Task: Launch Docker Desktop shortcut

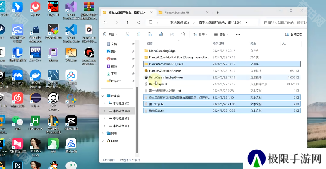Action: click(35, 79)
